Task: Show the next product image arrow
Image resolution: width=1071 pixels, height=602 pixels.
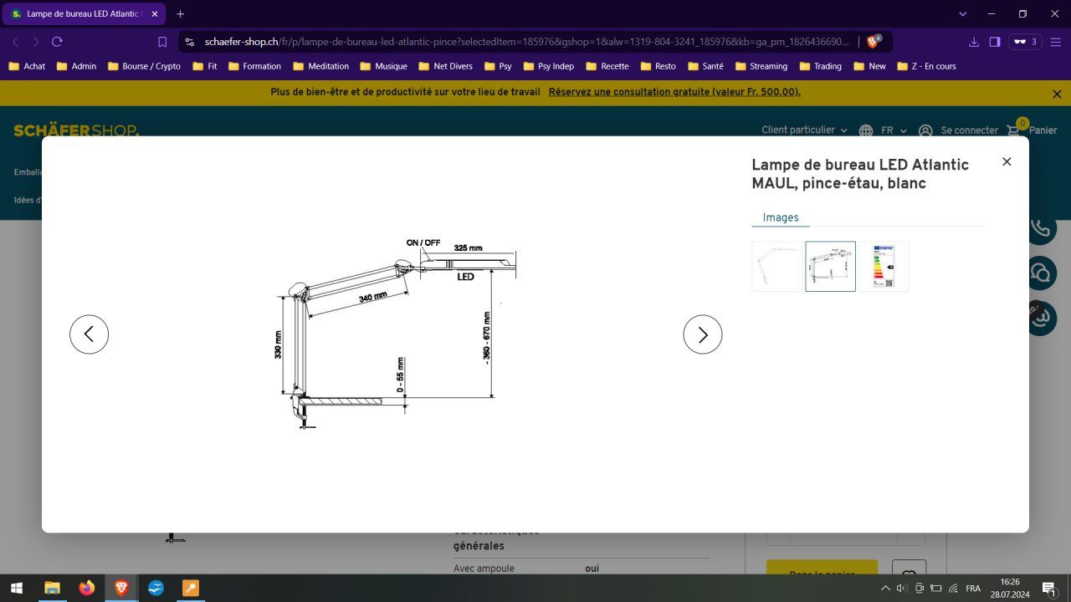Action: click(x=703, y=334)
